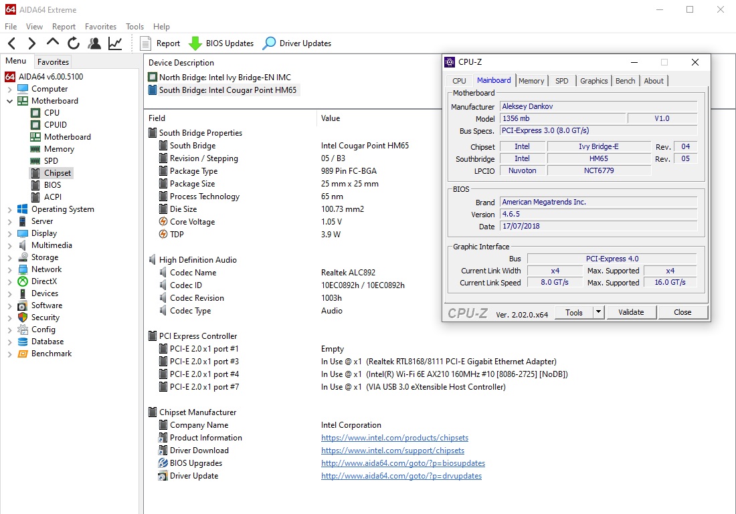Open the Favorites menu

tap(100, 27)
